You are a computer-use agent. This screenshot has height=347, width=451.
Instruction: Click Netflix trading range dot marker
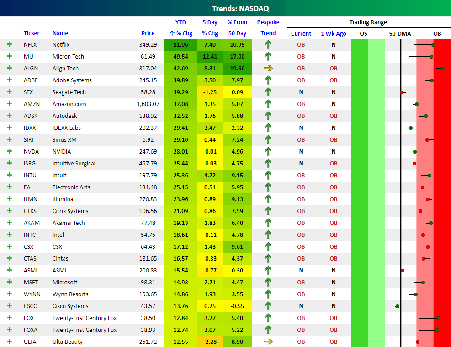pyautogui.click(x=433, y=45)
